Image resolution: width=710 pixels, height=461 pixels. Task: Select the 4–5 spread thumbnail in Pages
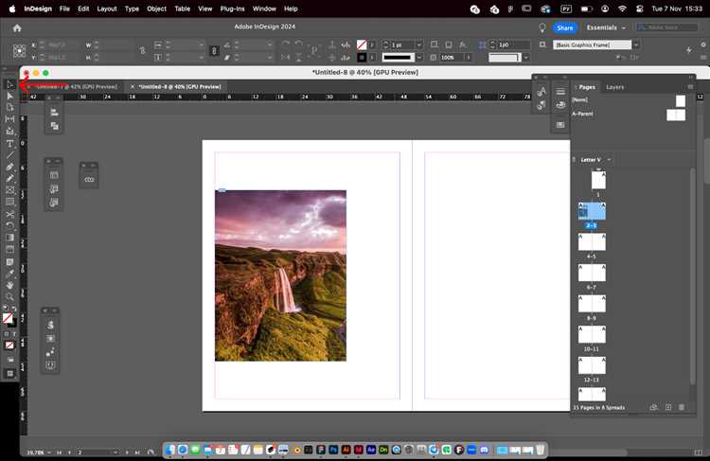[592, 242]
